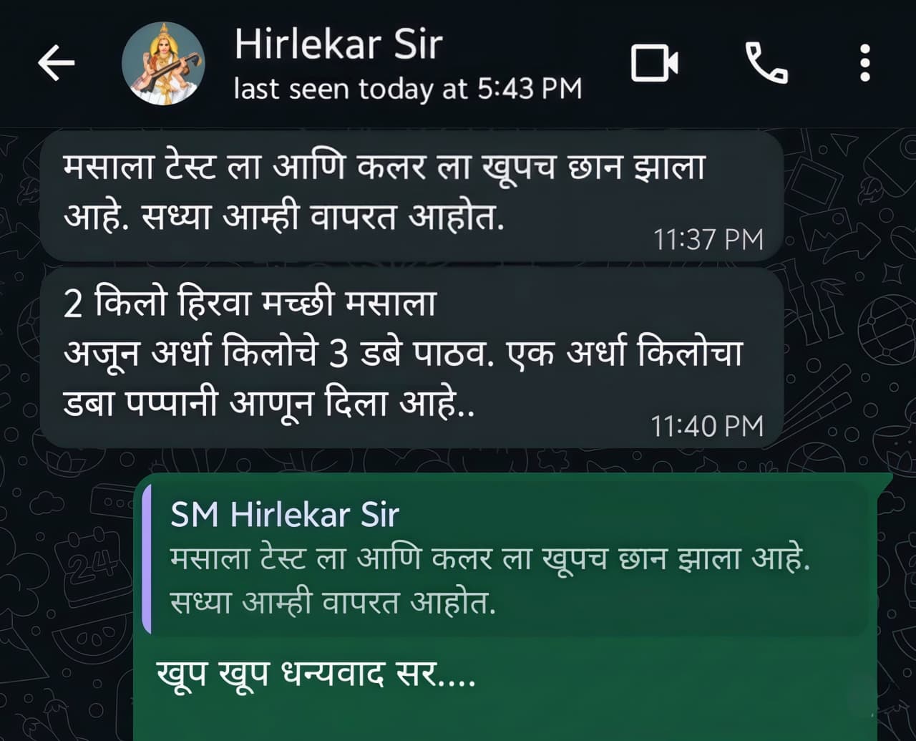Select the message starting मसाला टेस्ट ला
The width and height of the screenshot is (916, 741).
tap(411, 195)
